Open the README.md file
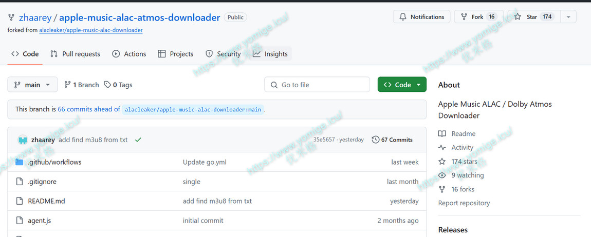 coord(46,201)
